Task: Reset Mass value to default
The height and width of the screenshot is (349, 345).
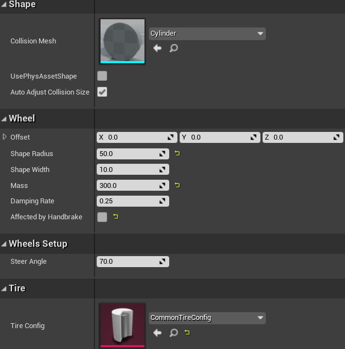Action: (177, 185)
